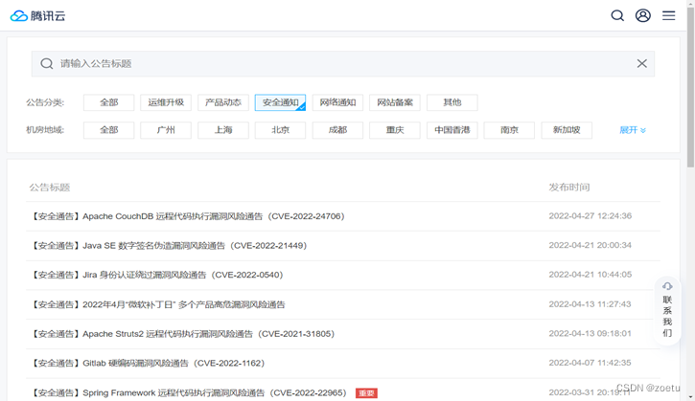Image resolution: width=695 pixels, height=401 pixels.
Task: Toggle the 安全通知 category filter
Action: [280, 102]
